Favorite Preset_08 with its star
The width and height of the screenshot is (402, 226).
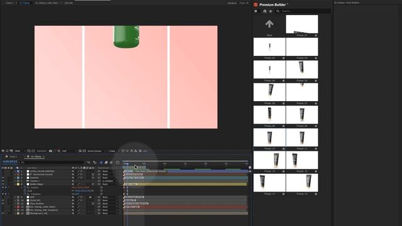tap(283, 126)
